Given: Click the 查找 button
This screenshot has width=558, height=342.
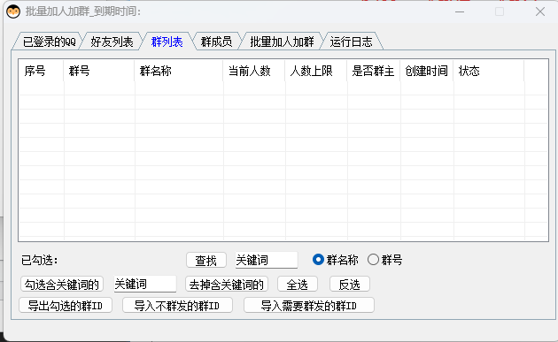Looking at the screenshot, I should [206, 261].
